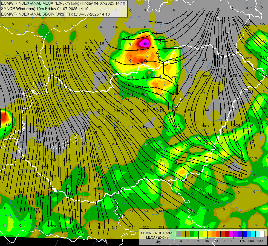
Task: Click the '0.412' map value
Action: [160, 127]
